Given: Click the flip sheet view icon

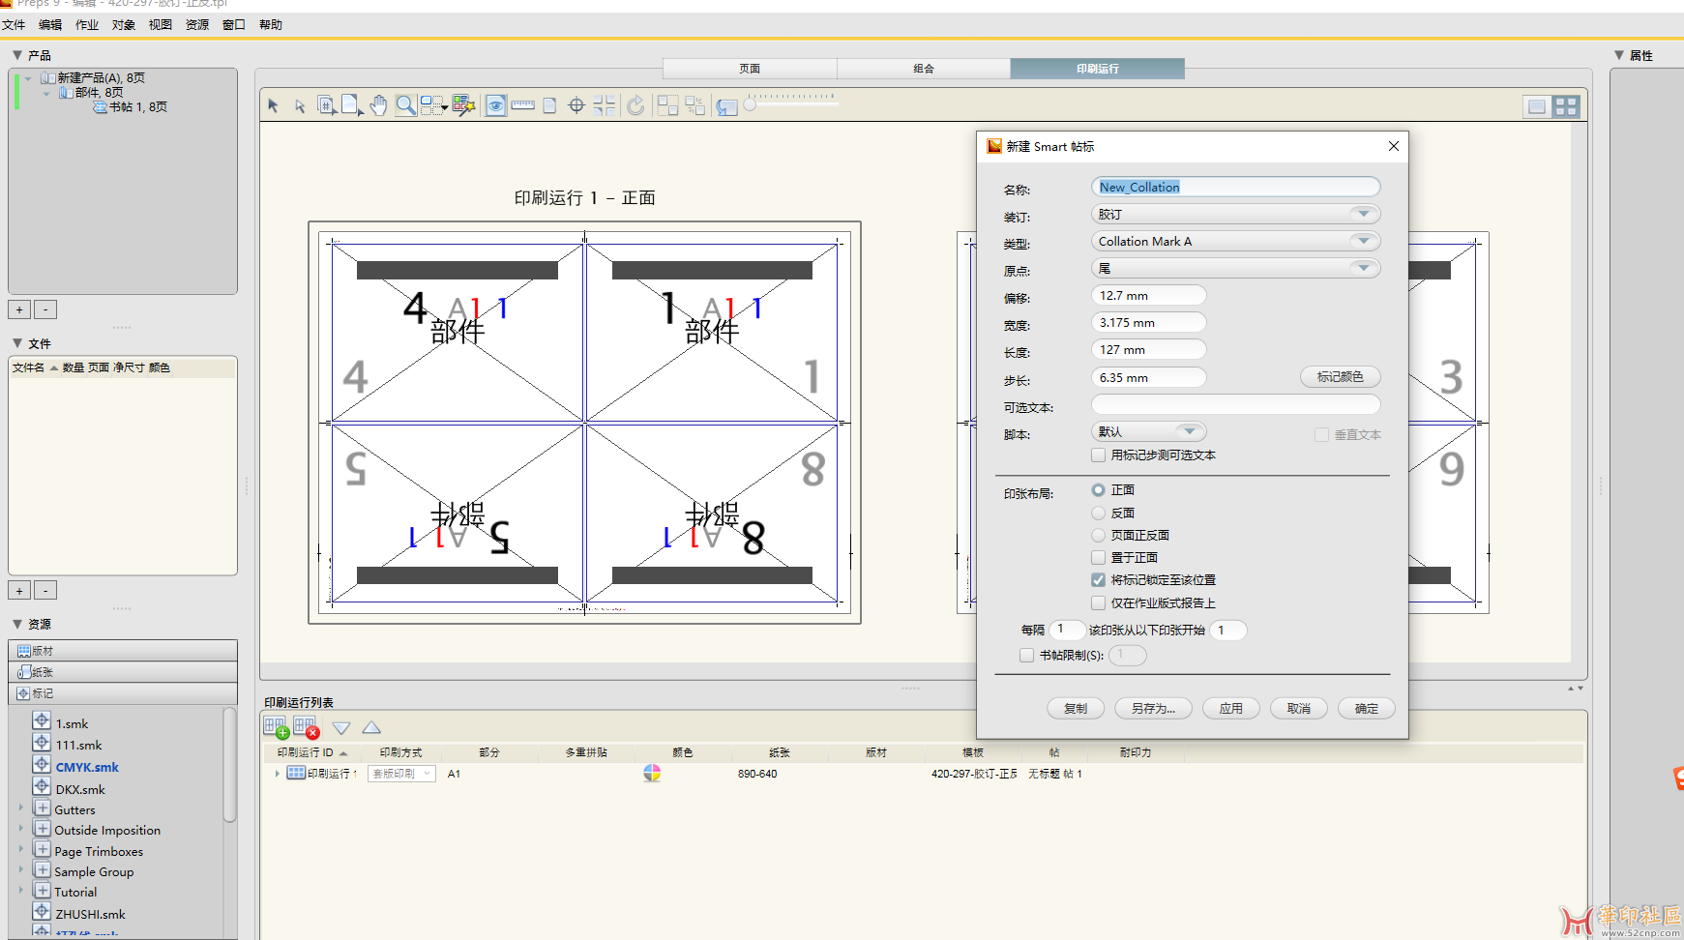Looking at the screenshot, I should click(x=726, y=105).
